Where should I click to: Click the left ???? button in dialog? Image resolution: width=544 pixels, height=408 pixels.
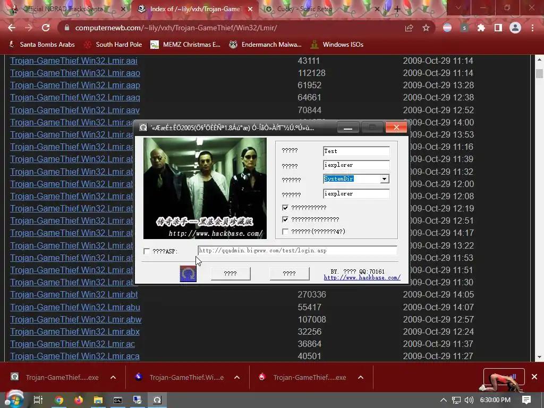(x=231, y=274)
